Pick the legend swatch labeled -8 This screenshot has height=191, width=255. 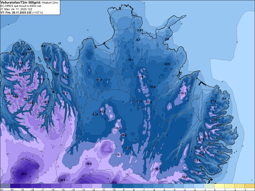pos(138,186)
